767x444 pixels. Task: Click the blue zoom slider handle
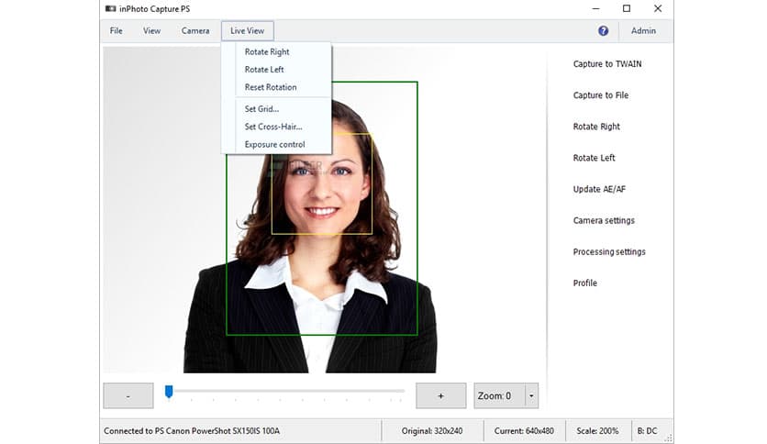169,392
